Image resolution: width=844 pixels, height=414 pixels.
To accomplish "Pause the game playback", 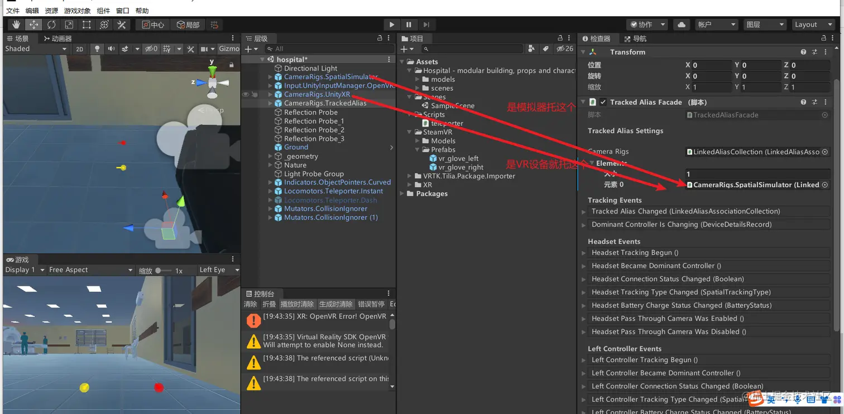I will 409,25.
